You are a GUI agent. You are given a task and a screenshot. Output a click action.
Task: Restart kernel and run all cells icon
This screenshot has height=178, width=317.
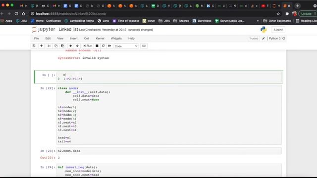tap(109, 46)
